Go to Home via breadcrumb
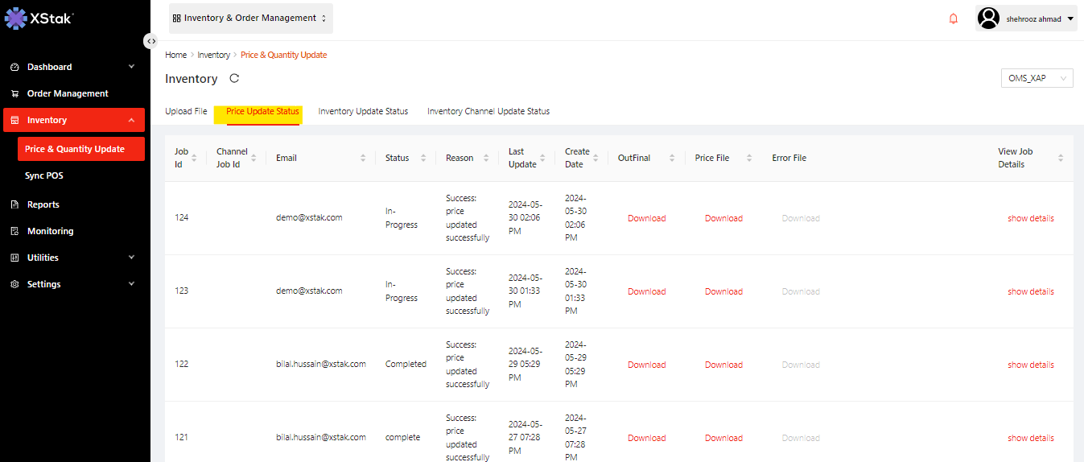 (x=175, y=55)
